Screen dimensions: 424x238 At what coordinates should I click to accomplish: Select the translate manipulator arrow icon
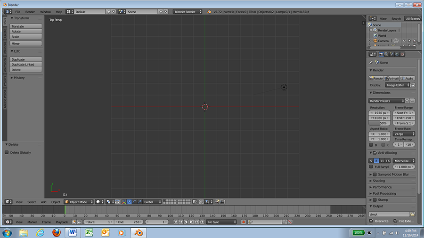coord(129,202)
